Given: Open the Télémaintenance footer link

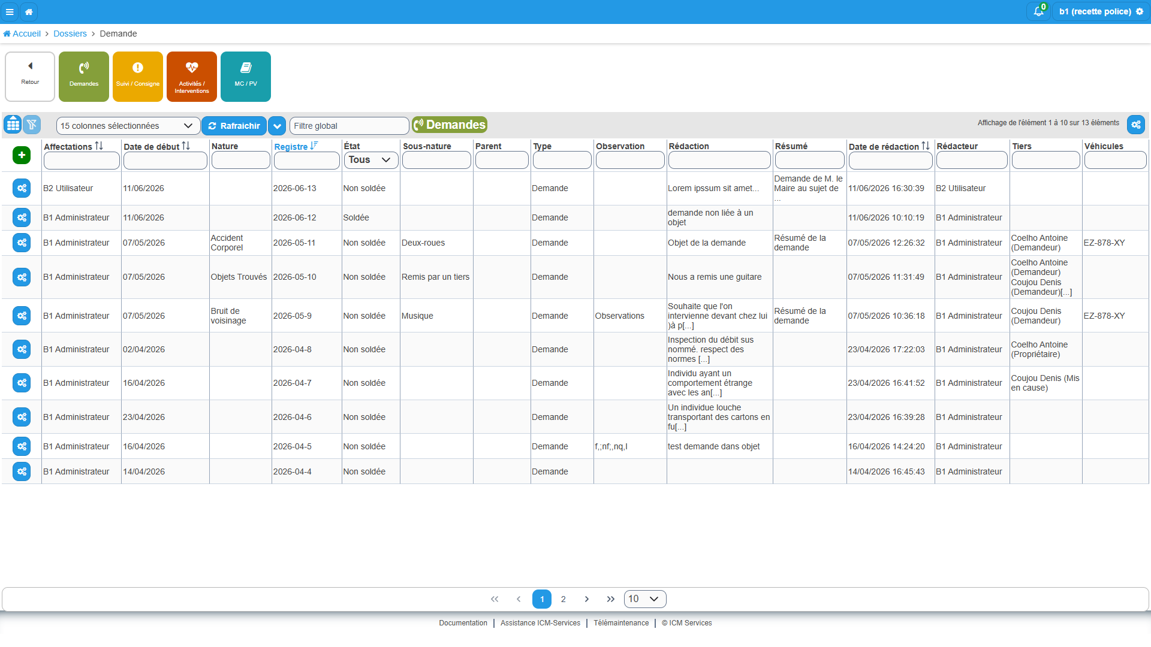Looking at the screenshot, I should 621,623.
